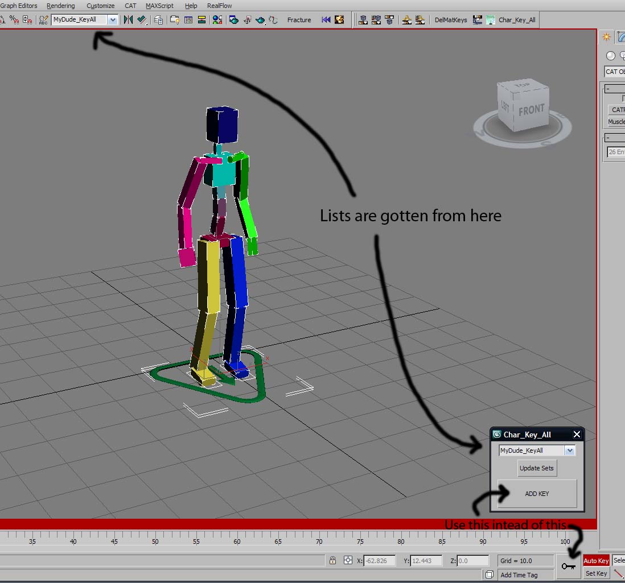The width and height of the screenshot is (625, 583).
Task: Toggle Set Key mode
Action: pos(596,573)
